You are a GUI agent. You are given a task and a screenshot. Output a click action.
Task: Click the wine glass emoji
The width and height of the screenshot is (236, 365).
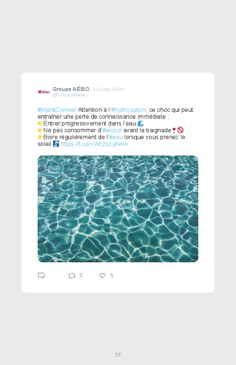coord(174,130)
